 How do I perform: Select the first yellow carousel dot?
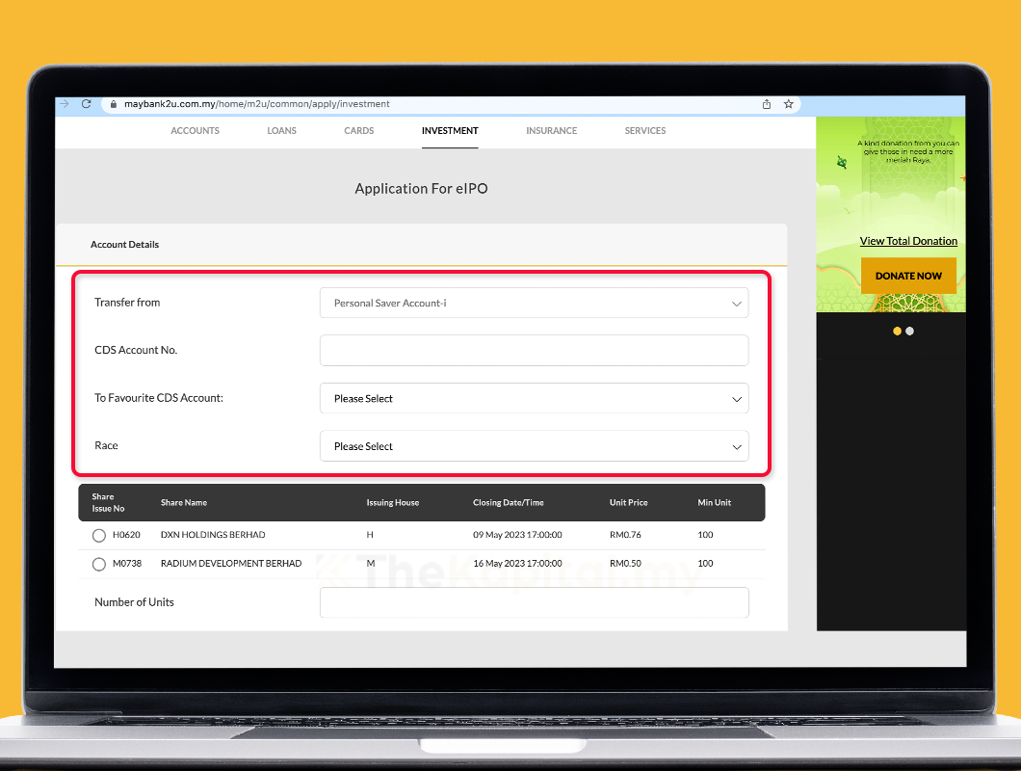pos(898,331)
